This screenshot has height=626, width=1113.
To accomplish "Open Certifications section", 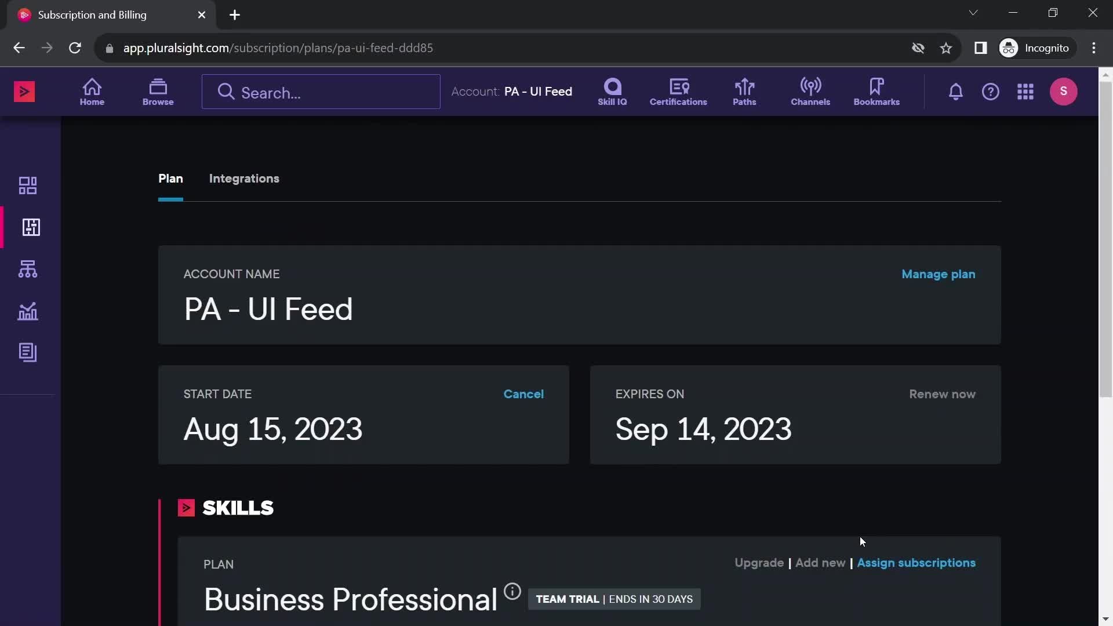I will (678, 92).
